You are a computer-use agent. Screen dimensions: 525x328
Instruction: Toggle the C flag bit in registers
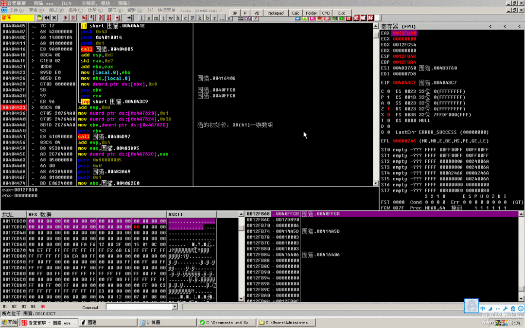click(388, 91)
